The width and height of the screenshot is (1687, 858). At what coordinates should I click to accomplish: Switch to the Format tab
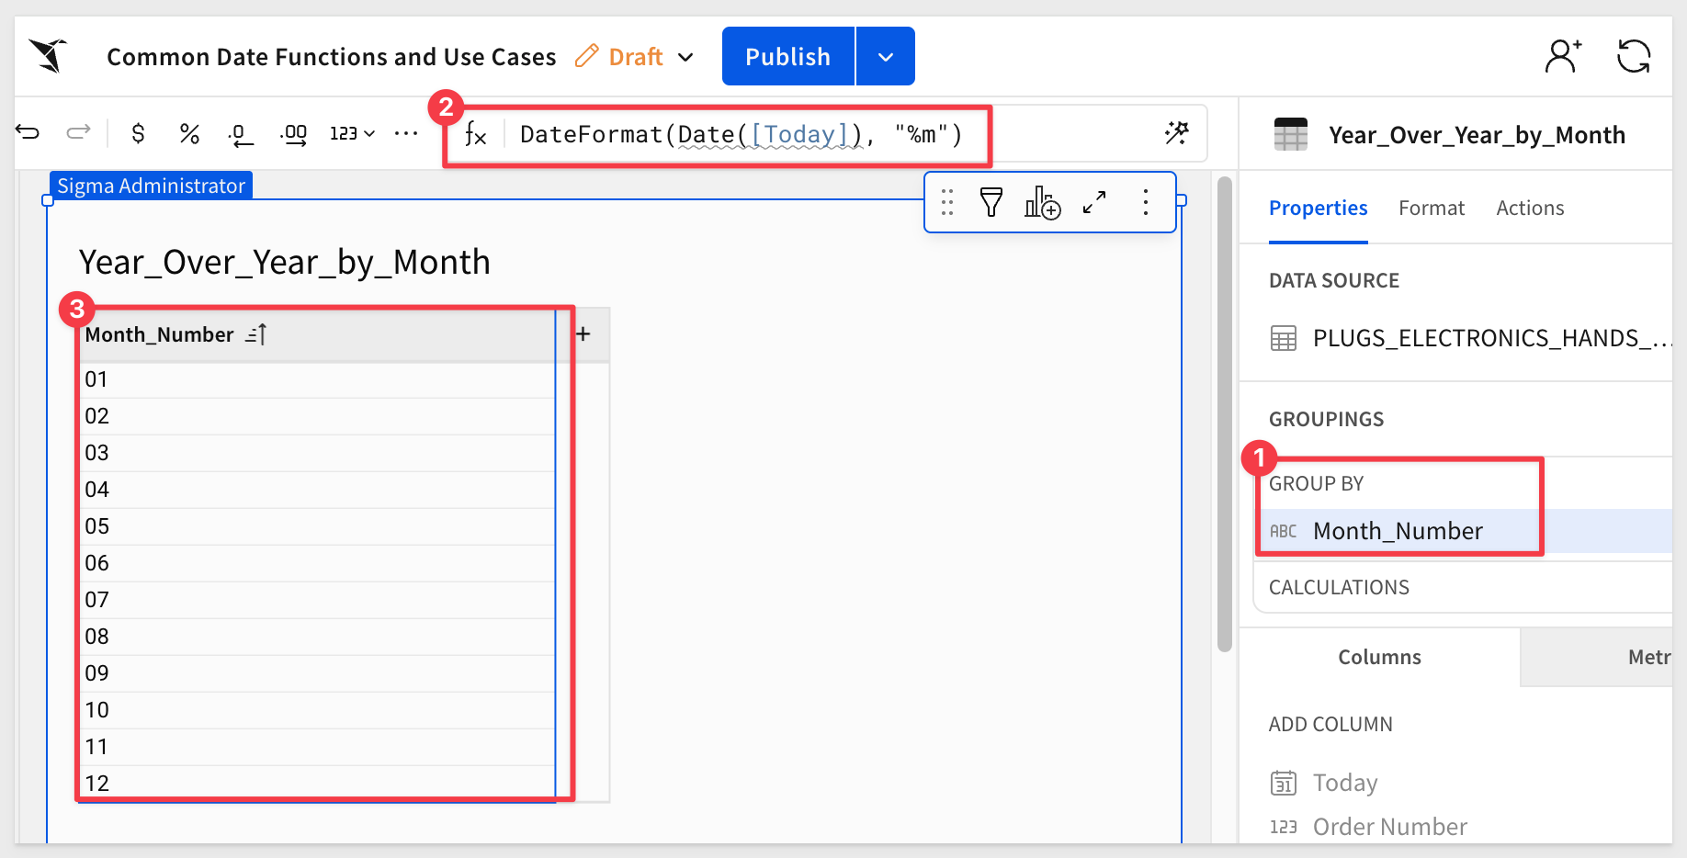1431,209
